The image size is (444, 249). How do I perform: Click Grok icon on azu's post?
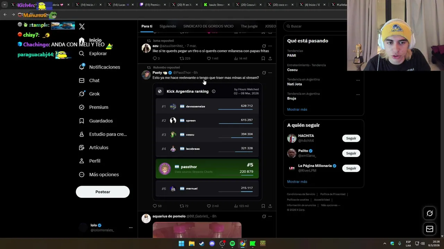click(264, 46)
